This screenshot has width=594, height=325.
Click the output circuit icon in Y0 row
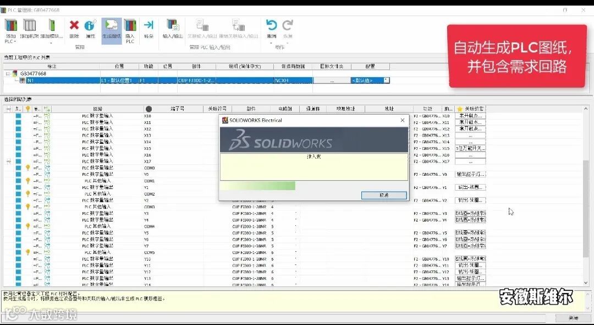[47, 175]
